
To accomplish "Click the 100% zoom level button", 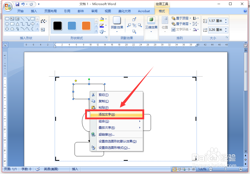I will point(202,169).
